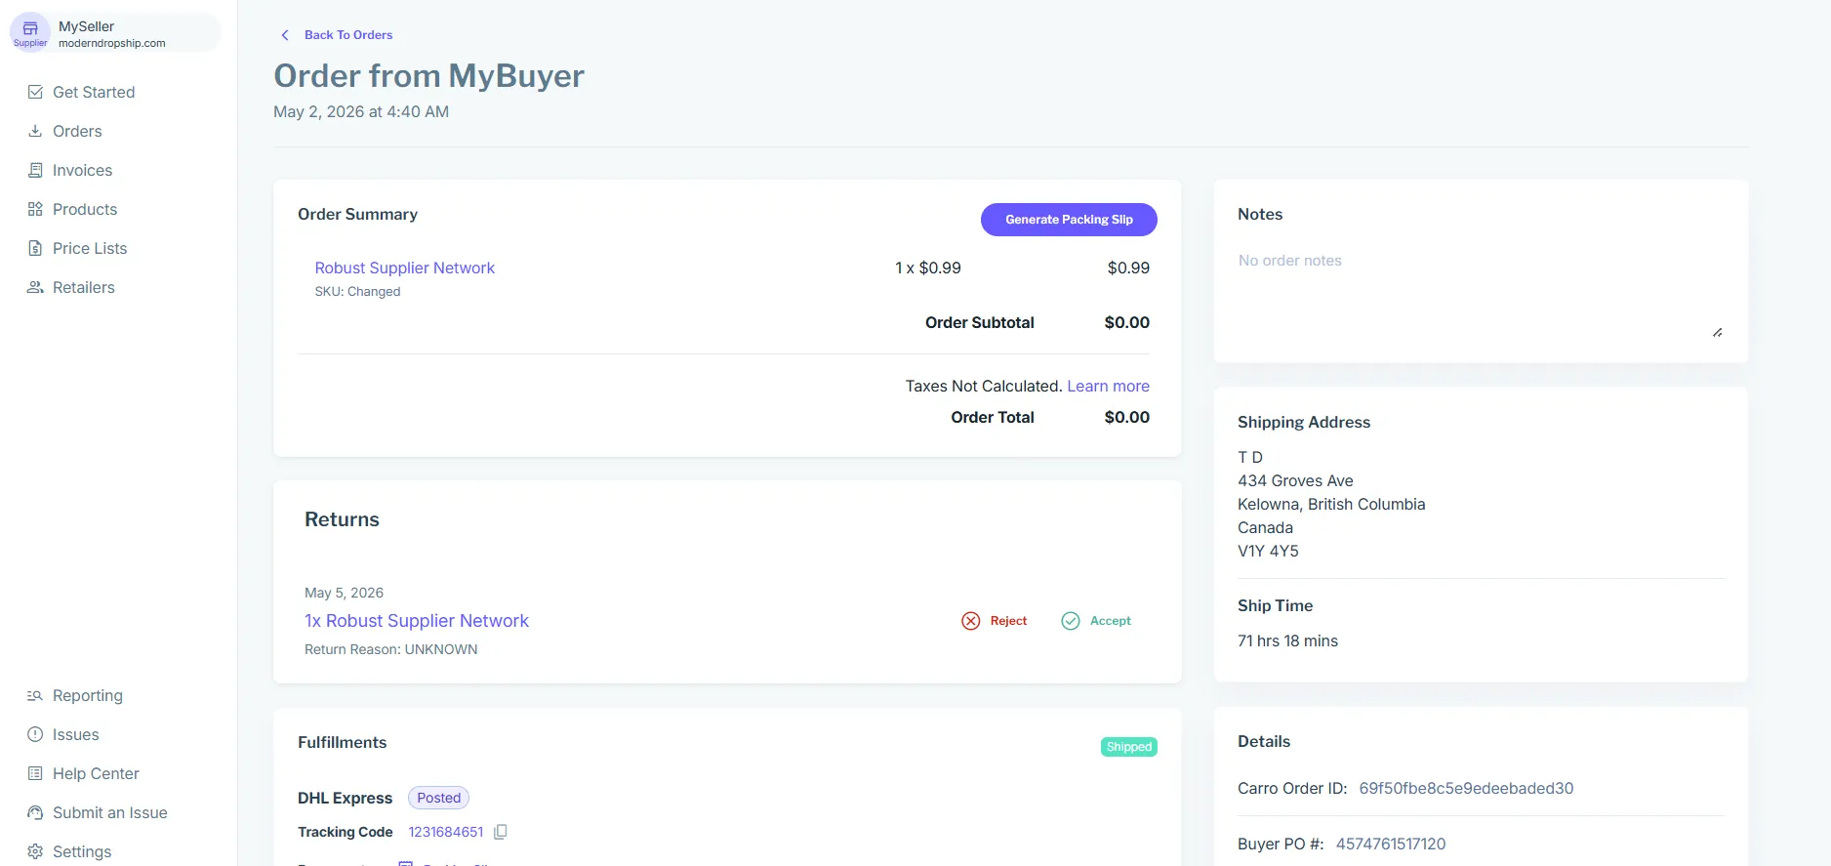Open Reporting from the sidebar
The image size is (1831, 866).
88,695
